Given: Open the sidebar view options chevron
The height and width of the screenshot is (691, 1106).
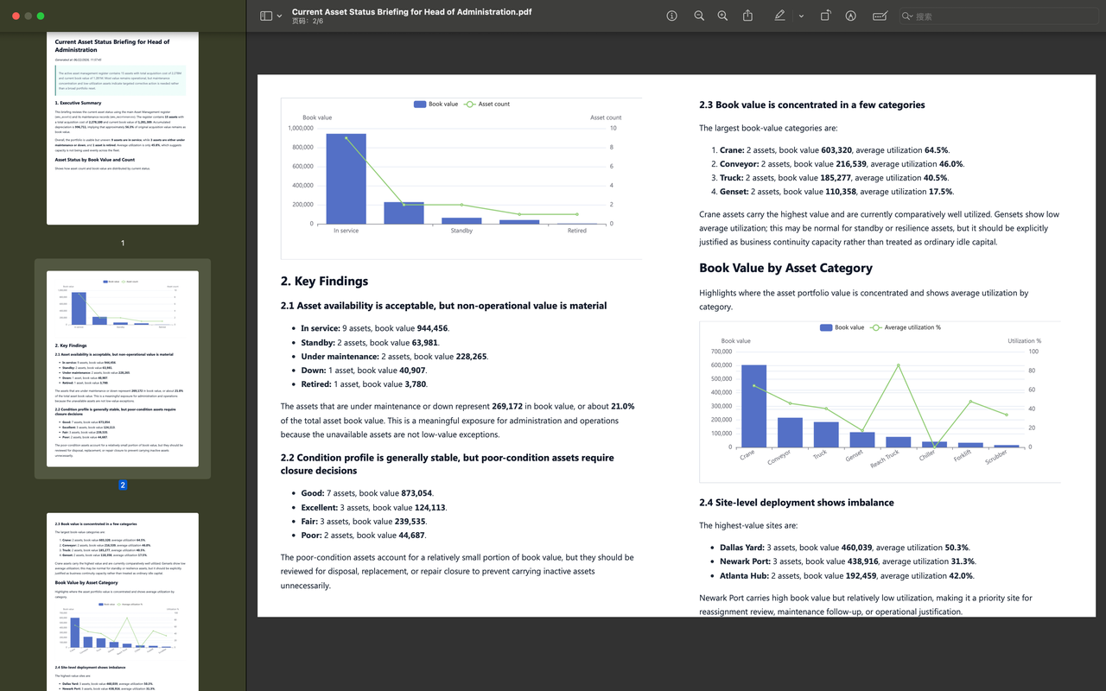Looking at the screenshot, I should [279, 16].
